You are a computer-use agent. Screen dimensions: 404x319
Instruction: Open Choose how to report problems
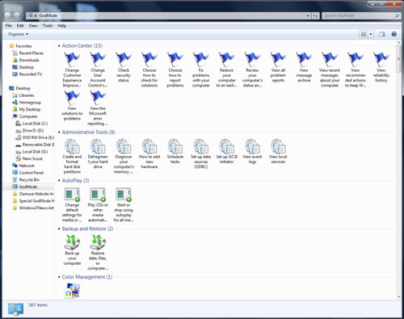pyautogui.click(x=175, y=69)
